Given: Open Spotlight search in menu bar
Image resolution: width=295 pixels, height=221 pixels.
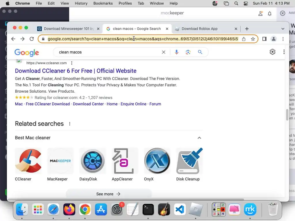Looking at the screenshot, I should click(236, 3).
